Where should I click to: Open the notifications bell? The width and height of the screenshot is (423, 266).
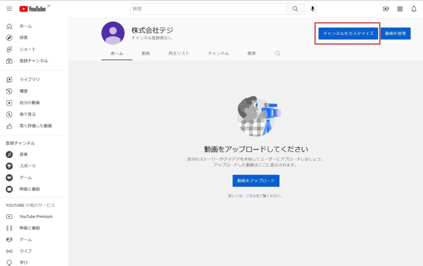(413, 9)
